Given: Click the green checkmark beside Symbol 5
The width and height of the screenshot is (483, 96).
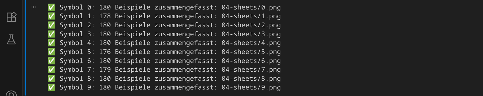Looking at the screenshot, I should [51, 52].
